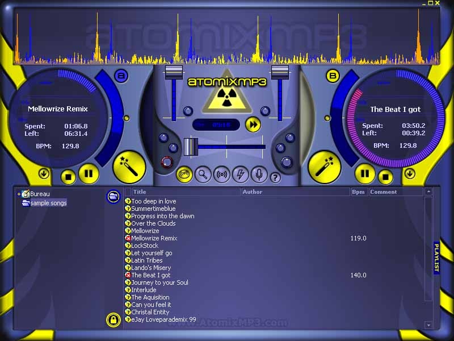The height and width of the screenshot is (341, 454).
Task: Toggle the red ring record button
Action: tap(167, 163)
